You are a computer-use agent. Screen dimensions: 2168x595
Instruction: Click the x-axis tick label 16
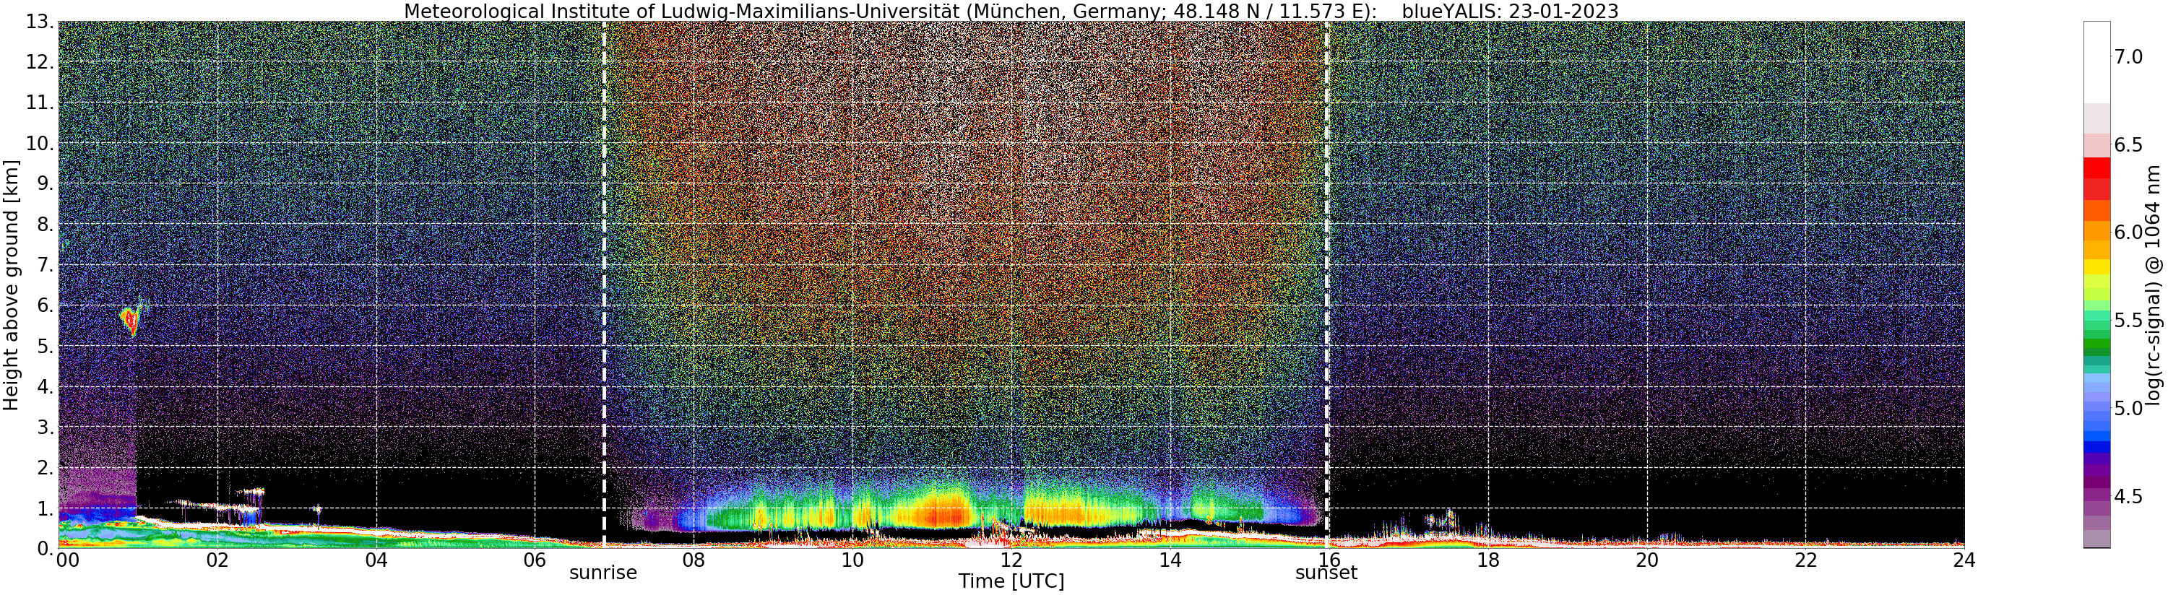(1329, 560)
